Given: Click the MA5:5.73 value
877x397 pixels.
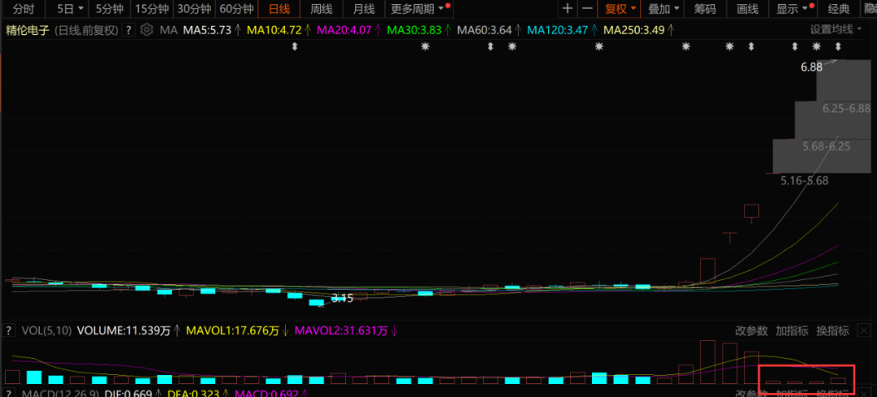Looking at the screenshot, I should tap(208, 30).
